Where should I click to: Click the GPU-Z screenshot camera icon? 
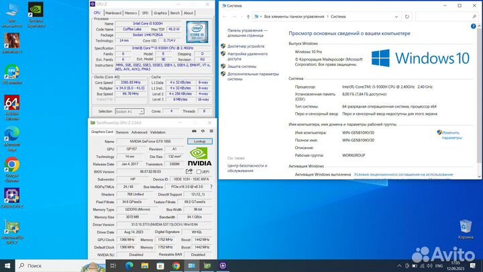(x=194, y=131)
